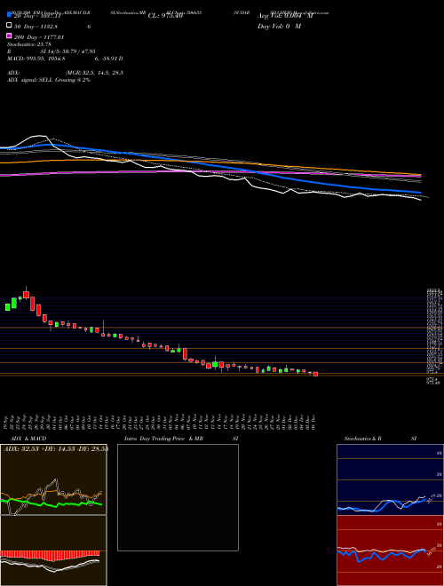Click the red-background RSI chart panel
Image resolution: width=444 pixels, height=586 pixels.
click(390, 550)
